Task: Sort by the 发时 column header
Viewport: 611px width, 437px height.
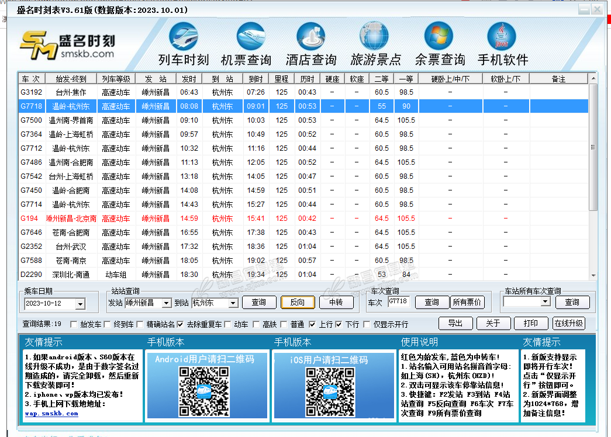Action: (189, 79)
